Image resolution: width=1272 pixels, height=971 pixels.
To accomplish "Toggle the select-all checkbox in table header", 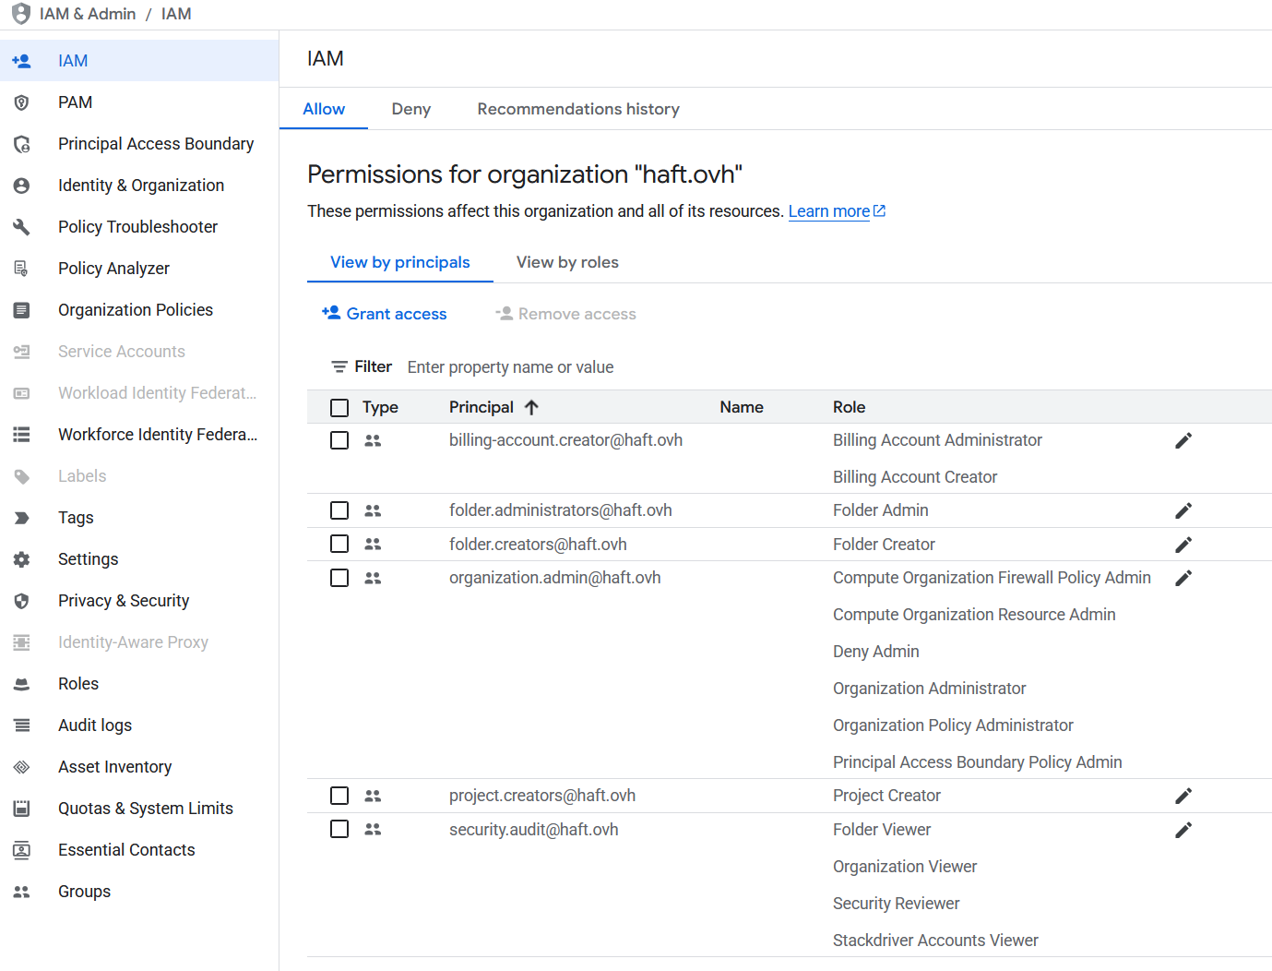I will pos(339,408).
